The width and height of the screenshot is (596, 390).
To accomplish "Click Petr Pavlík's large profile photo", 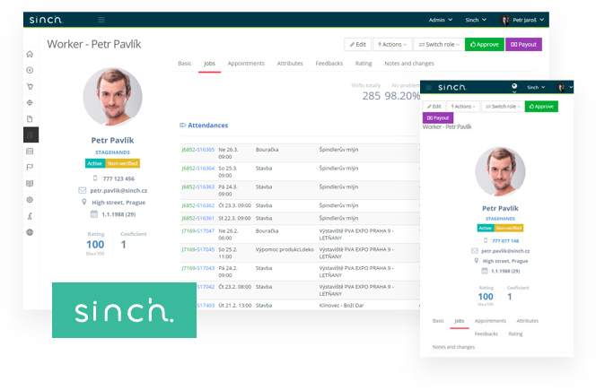I will tap(112, 98).
